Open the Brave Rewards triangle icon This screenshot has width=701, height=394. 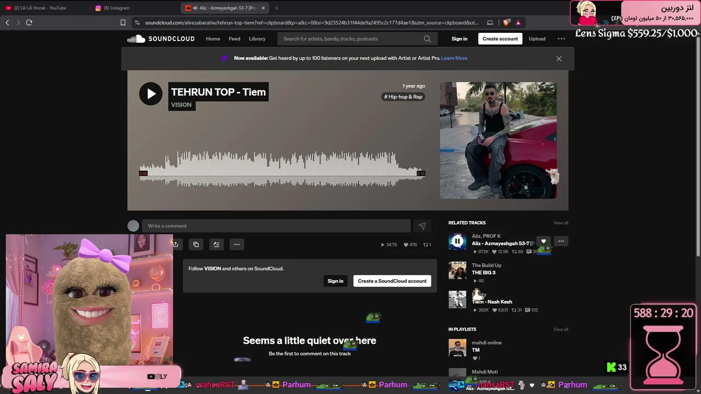[518, 22]
